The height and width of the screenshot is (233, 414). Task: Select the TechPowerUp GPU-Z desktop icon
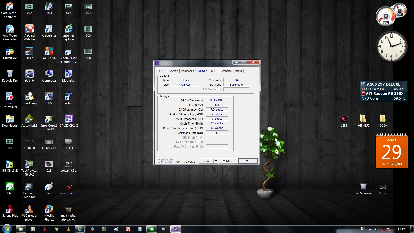(29, 168)
